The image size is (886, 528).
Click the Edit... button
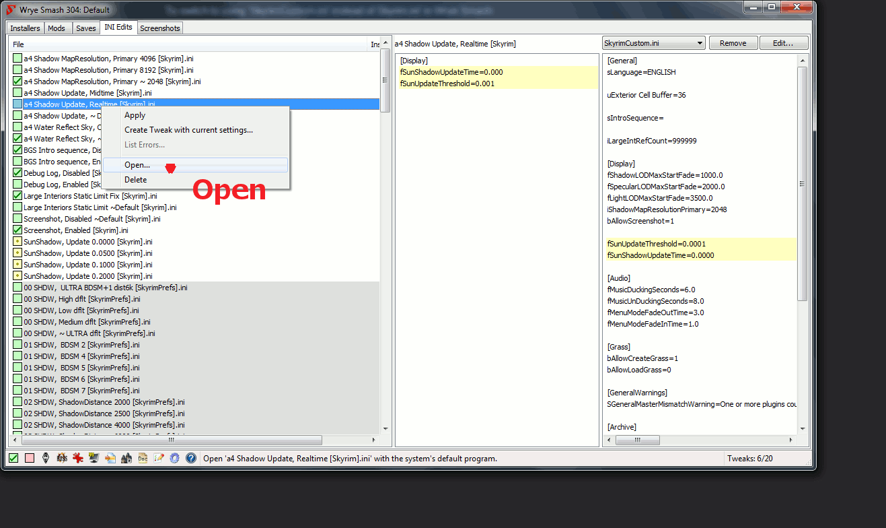784,43
